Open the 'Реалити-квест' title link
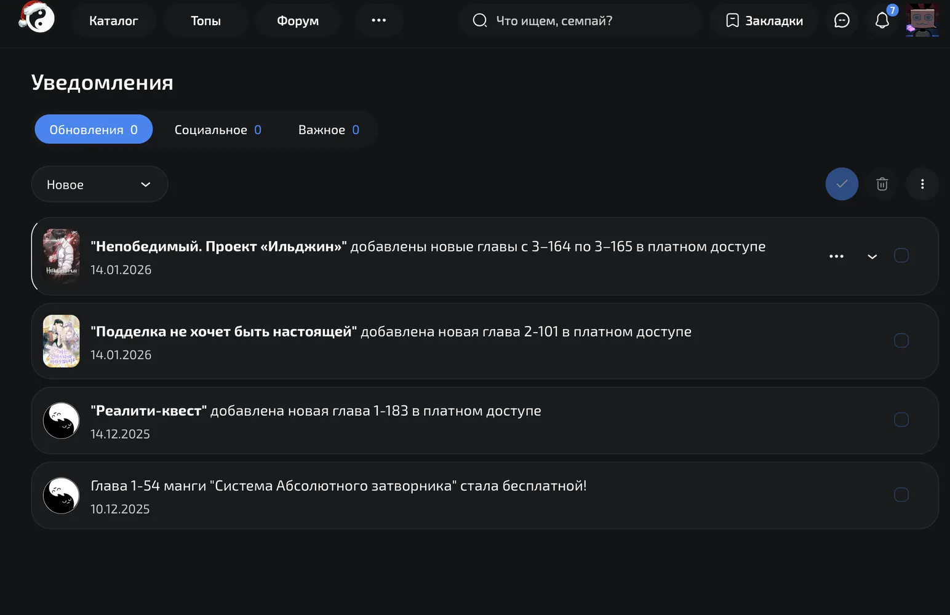 [x=148, y=411]
